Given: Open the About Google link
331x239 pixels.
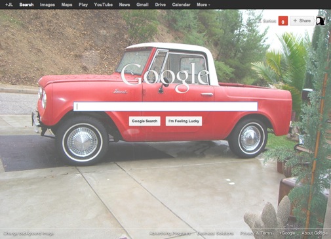Looking at the screenshot, I should (x=315, y=233).
